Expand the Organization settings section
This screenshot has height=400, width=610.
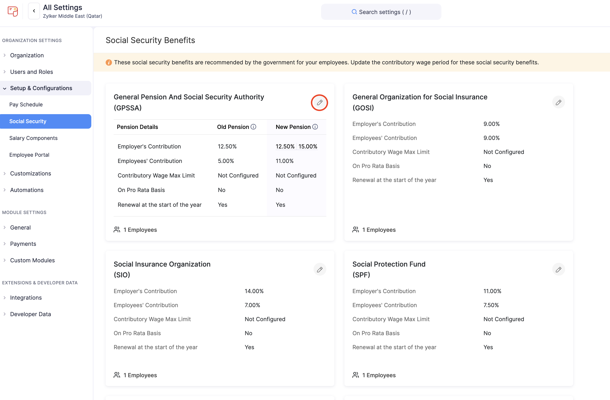[27, 55]
